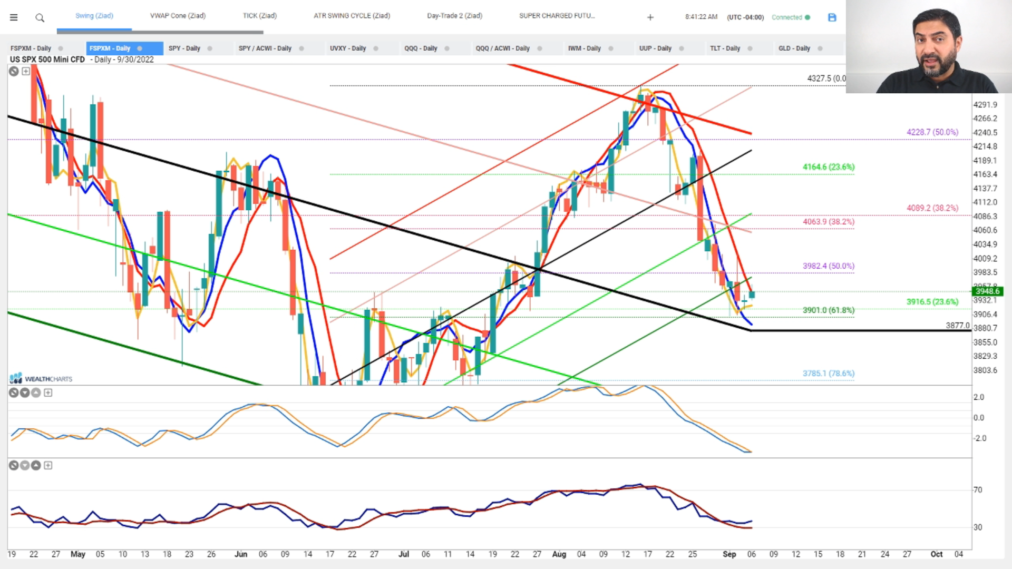Click the green Connected status dot
The width and height of the screenshot is (1012, 569).
tap(807, 17)
